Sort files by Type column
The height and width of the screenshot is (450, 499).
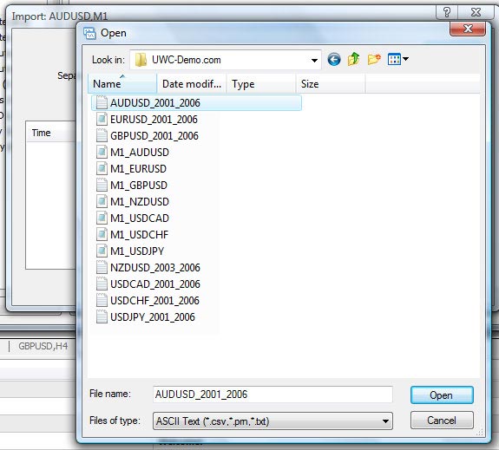tap(261, 83)
